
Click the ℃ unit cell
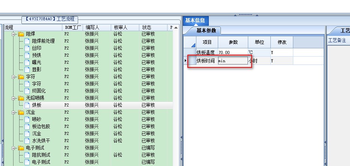tap(259, 52)
